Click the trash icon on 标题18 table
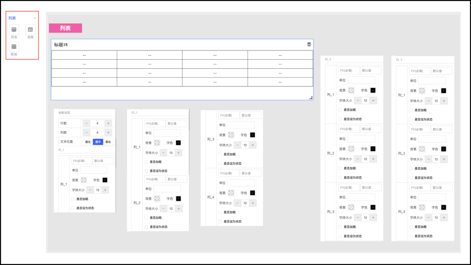The height and width of the screenshot is (265, 471). point(309,45)
